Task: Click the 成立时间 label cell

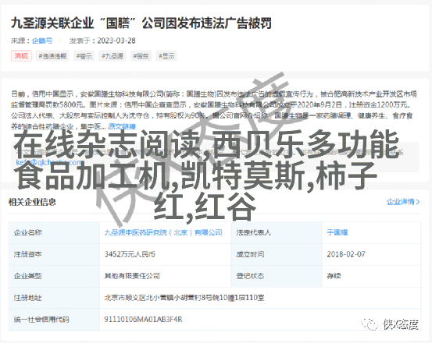Action: pyautogui.click(x=277, y=254)
